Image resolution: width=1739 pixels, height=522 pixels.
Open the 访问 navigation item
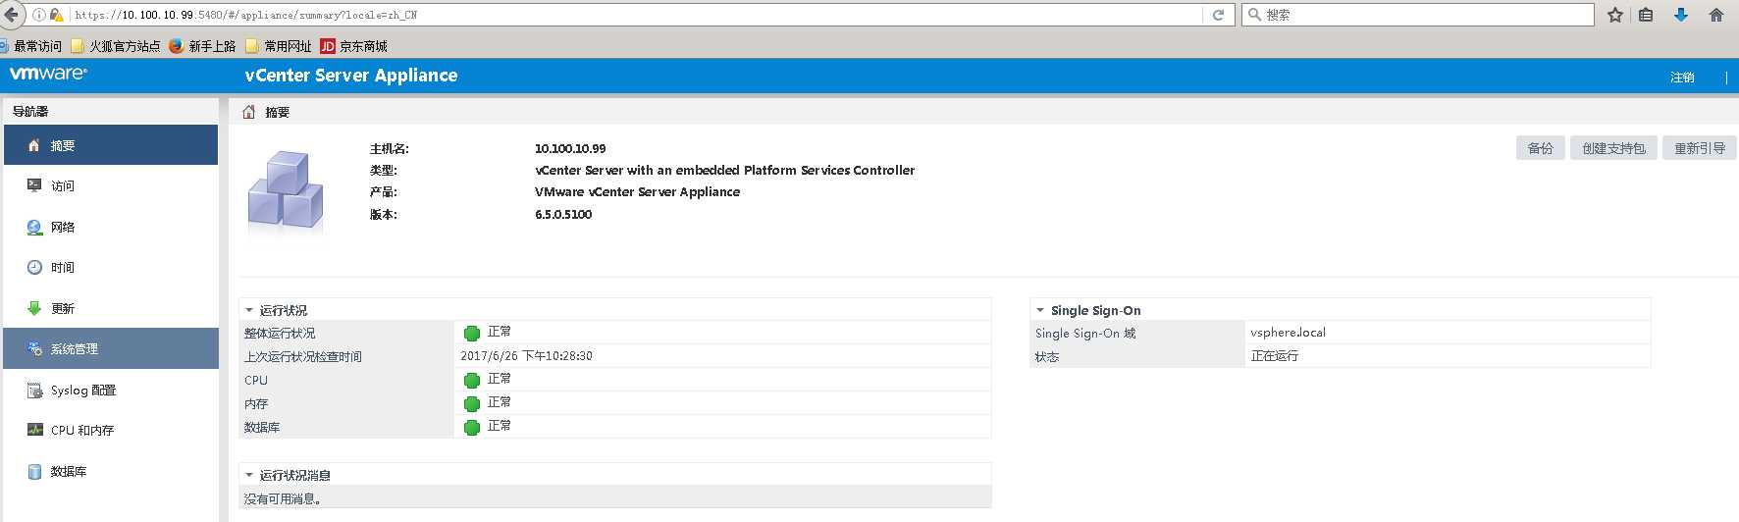tap(111, 185)
